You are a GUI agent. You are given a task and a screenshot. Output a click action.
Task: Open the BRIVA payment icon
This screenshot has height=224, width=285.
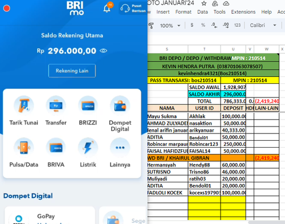pos(56,153)
